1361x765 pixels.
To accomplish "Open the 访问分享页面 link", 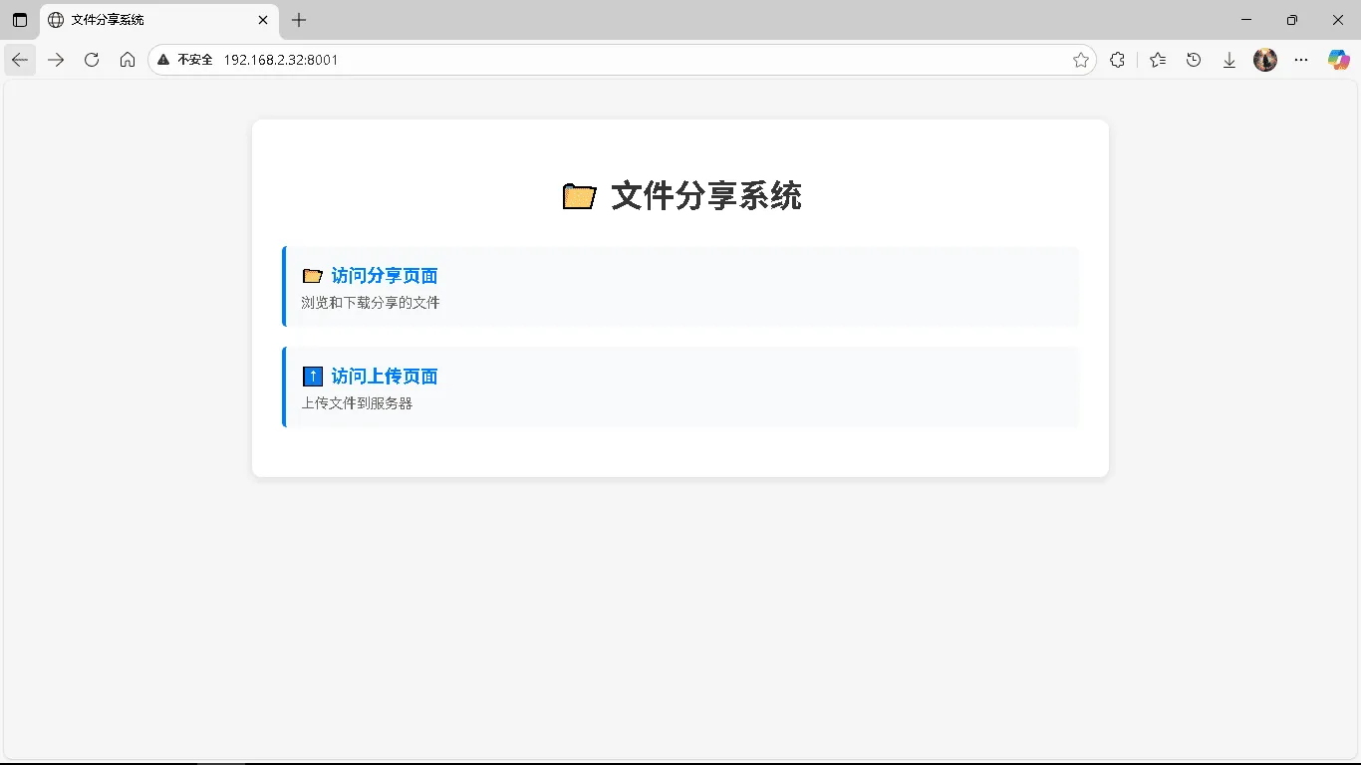I will pos(384,276).
